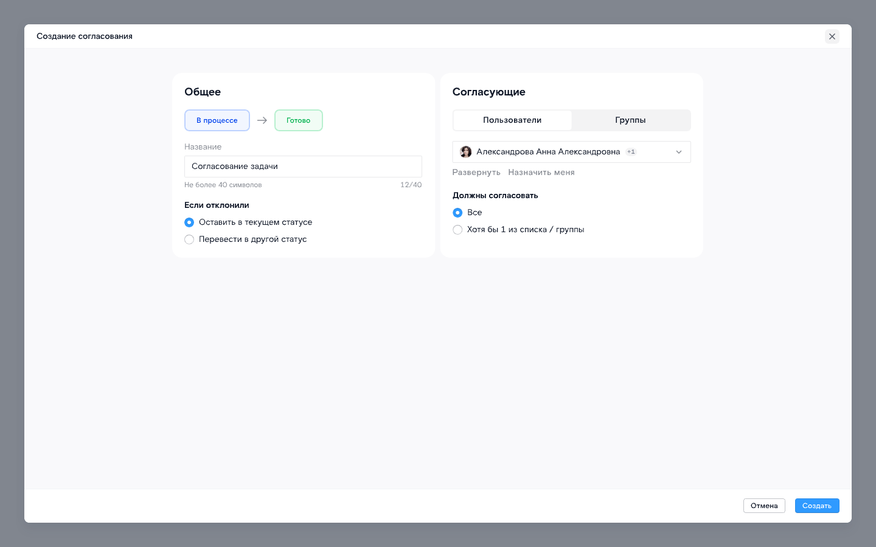This screenshot has height=547, width=876.
Task: Select the 'Все' approval requirement
Action: [457, 213]
